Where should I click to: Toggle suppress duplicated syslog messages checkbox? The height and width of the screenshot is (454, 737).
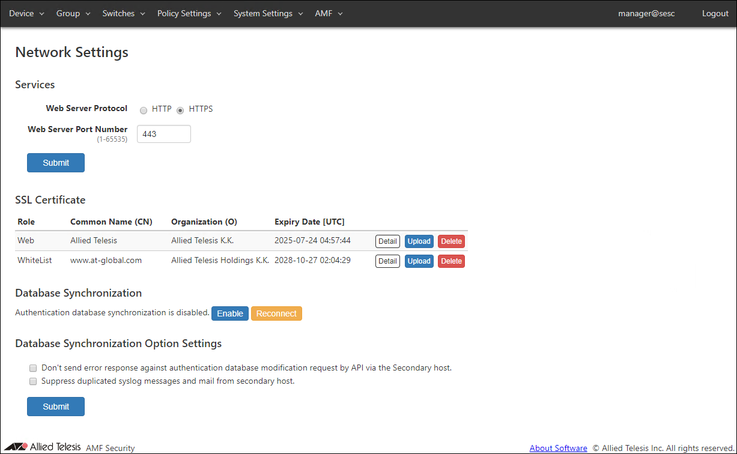(34, 381)
